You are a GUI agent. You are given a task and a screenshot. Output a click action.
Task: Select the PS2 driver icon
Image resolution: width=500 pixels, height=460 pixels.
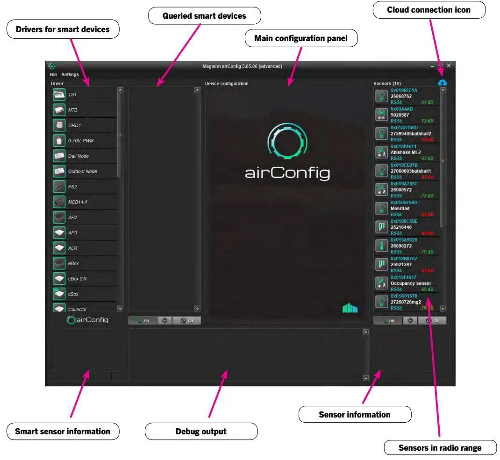pos(59,186)
